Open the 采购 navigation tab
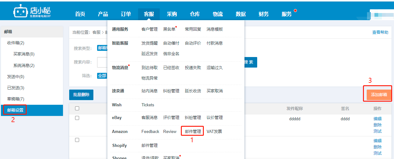This screenshot has height=159, width=394. click(x=172, y=14)
